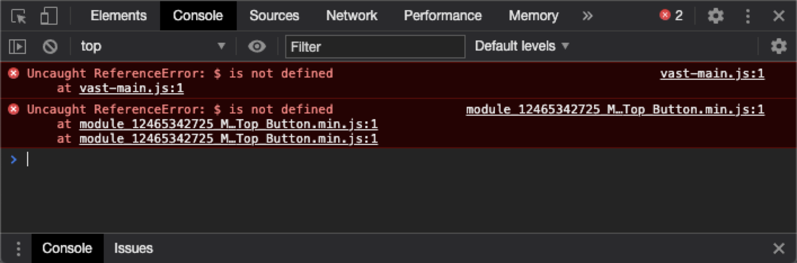Open the drawer three-dot menu
797x263 pixels.
point(19,248)
